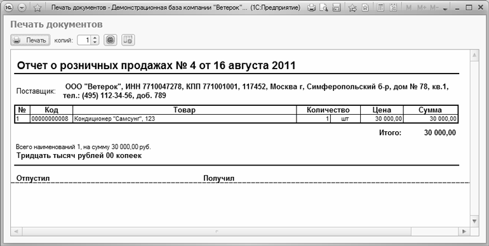Open print preview from title bar
Image resolution: width=489 pixels, height=246 pixels.
324,8
